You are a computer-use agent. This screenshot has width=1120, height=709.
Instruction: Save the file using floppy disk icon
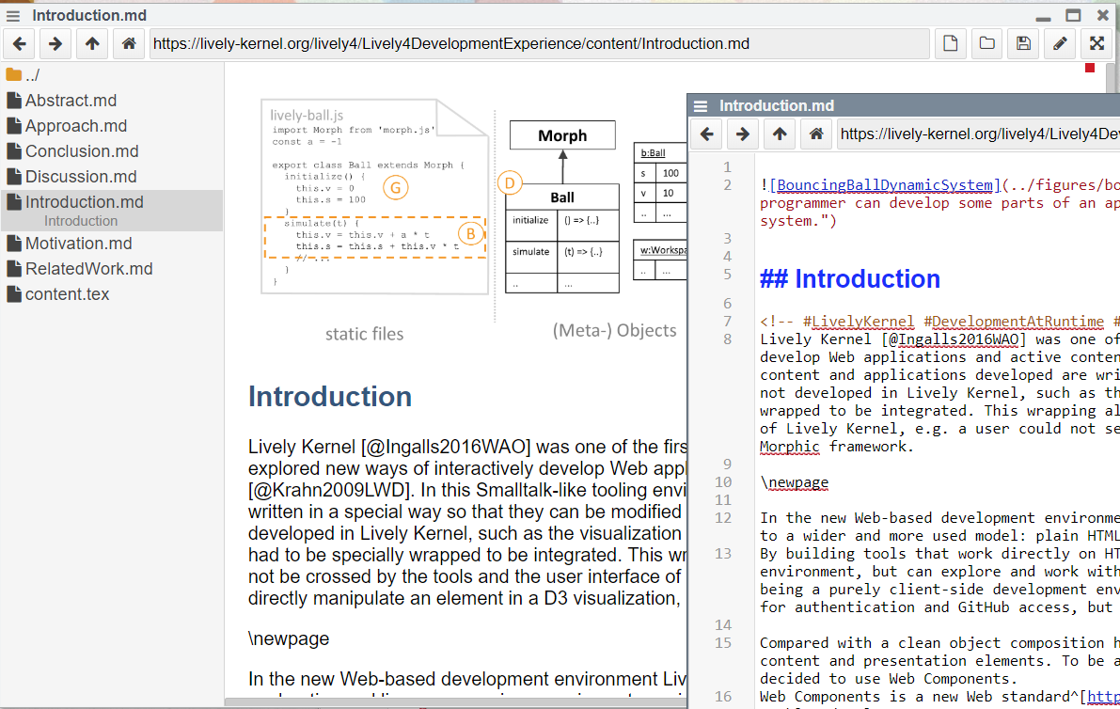click(1023, 43)
